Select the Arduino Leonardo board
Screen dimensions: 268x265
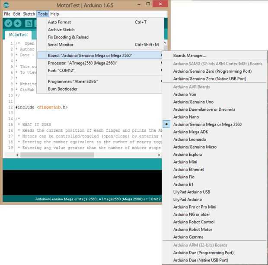click(215, 139)
